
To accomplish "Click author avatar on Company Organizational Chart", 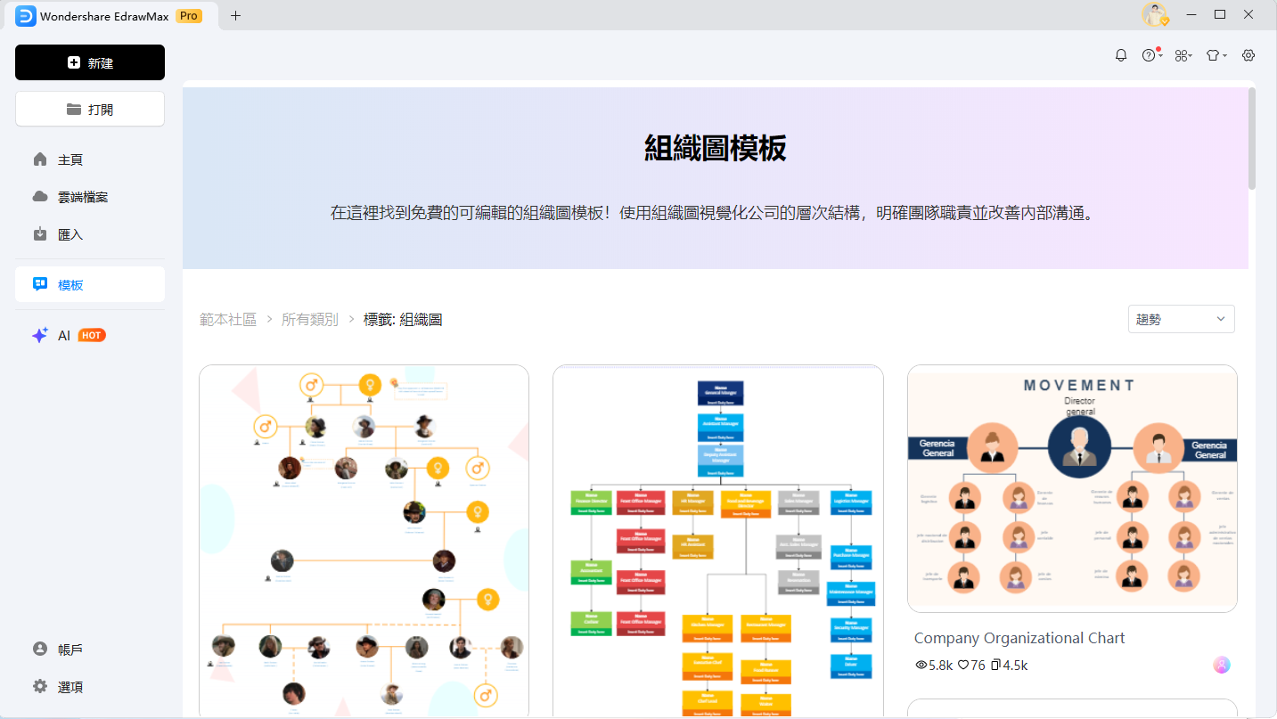I will pos(1222,665).
